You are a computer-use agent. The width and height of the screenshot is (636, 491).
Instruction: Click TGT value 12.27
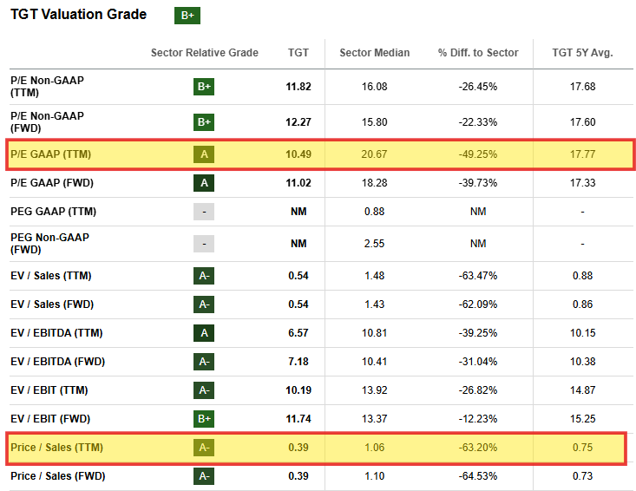click(298, 122)
